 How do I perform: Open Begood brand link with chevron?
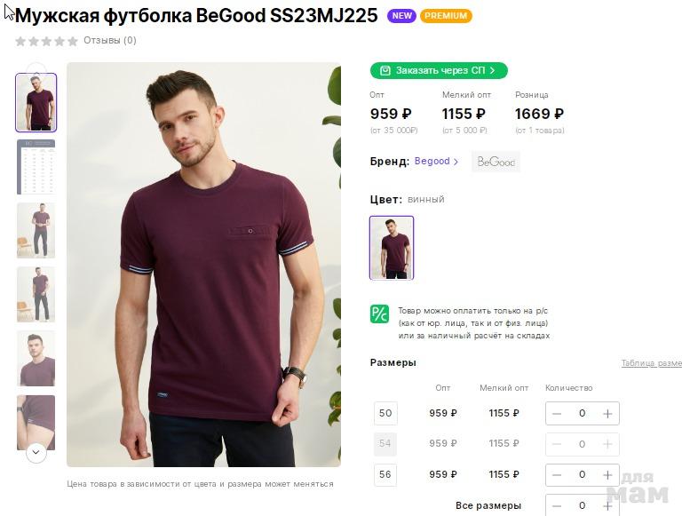click(436, 162)
